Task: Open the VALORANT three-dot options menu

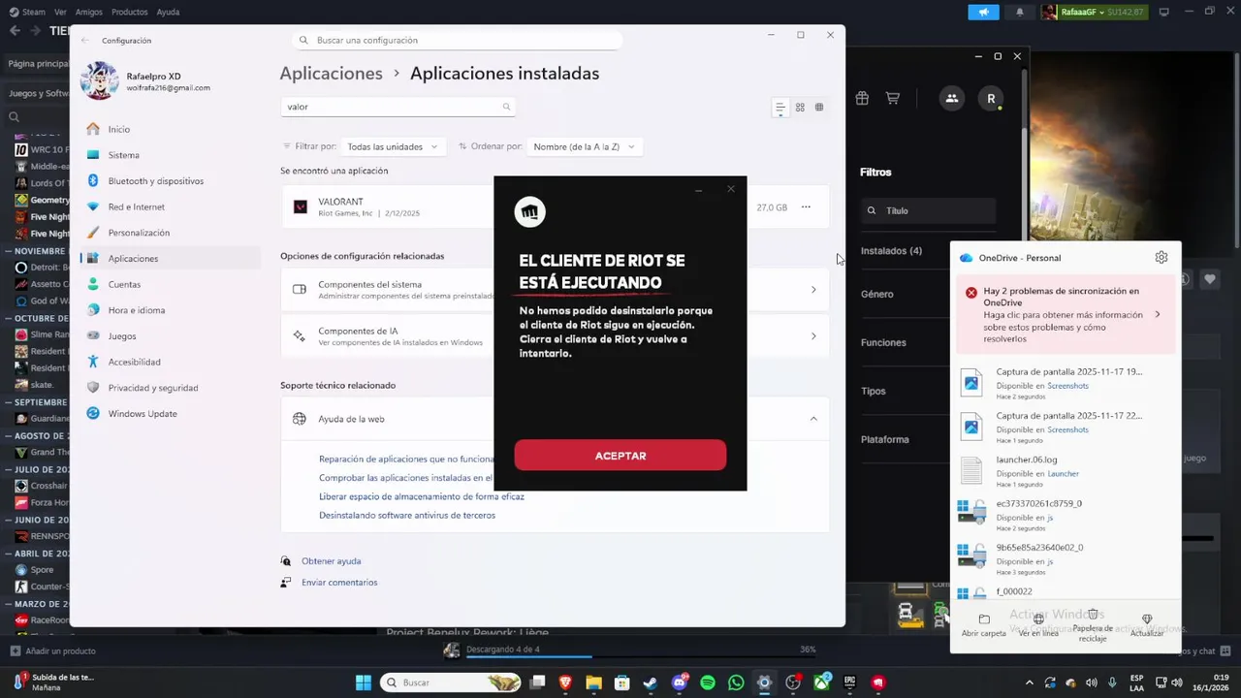Action: [x=806, y=206]
